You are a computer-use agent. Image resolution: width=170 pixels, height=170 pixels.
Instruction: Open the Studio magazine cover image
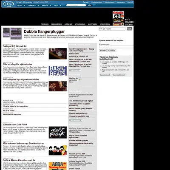point(118,18)
